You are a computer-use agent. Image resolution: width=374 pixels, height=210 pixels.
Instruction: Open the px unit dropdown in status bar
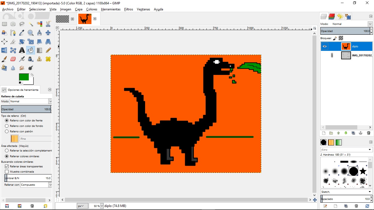(x=82, y=206)
